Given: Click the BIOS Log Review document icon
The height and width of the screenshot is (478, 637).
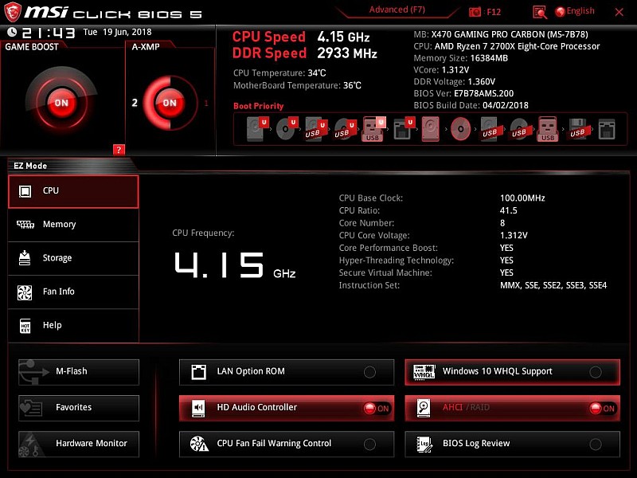Looking at the screenshot, I should pos(424,444).
